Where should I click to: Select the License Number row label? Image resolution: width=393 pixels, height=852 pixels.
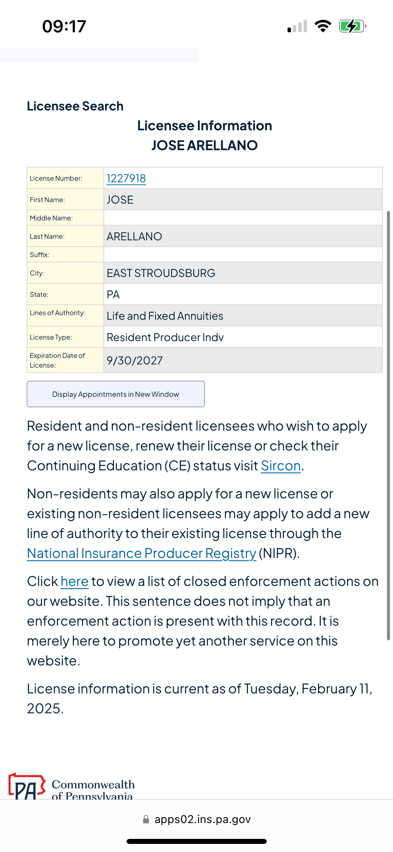coord(56,179)
